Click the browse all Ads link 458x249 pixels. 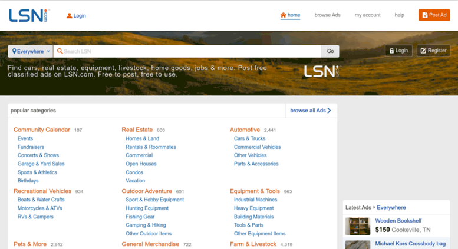311,111
